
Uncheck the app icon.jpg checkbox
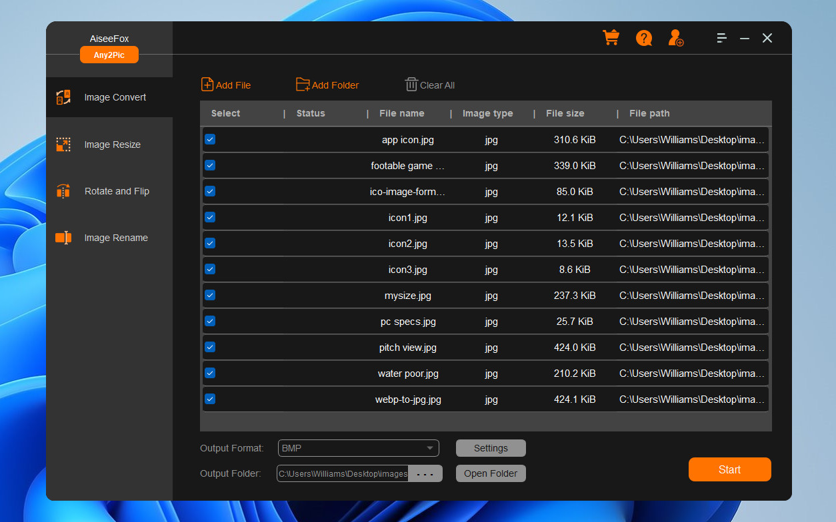click(210, 139)
